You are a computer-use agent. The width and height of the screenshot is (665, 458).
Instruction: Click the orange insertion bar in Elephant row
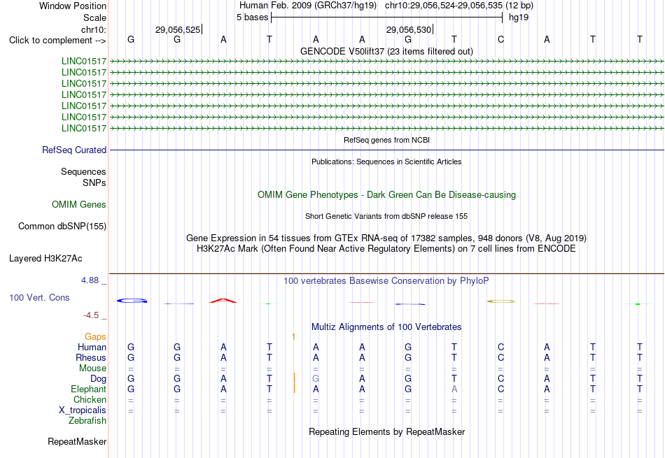coord(294,388)
